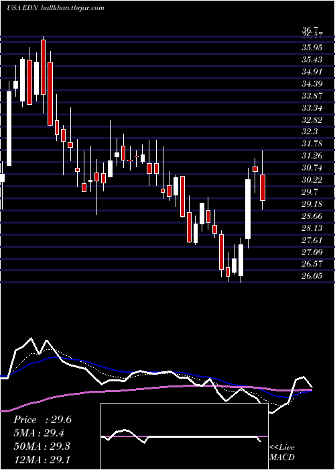This screenshot has height=470, width=335.
Task: Click the 28.66 price axis label
Action: [312, 216]
